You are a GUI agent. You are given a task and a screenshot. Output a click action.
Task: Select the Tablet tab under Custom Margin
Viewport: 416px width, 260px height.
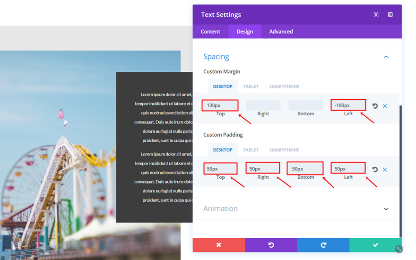pos(251,87)
